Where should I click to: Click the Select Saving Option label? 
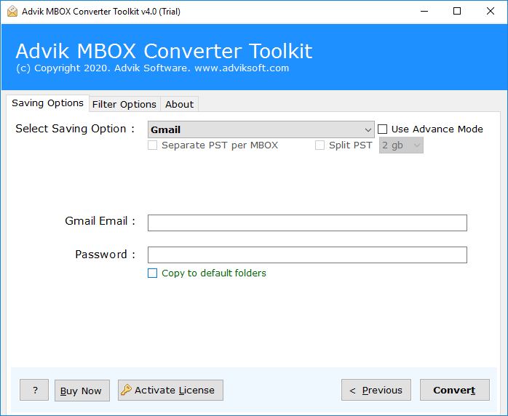(75, 129)
